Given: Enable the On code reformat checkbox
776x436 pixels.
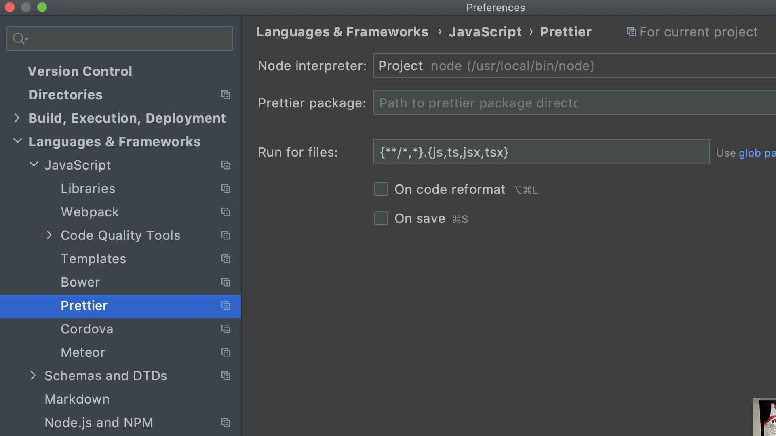Looking at the screenshot, I should [x=381, y=189].
